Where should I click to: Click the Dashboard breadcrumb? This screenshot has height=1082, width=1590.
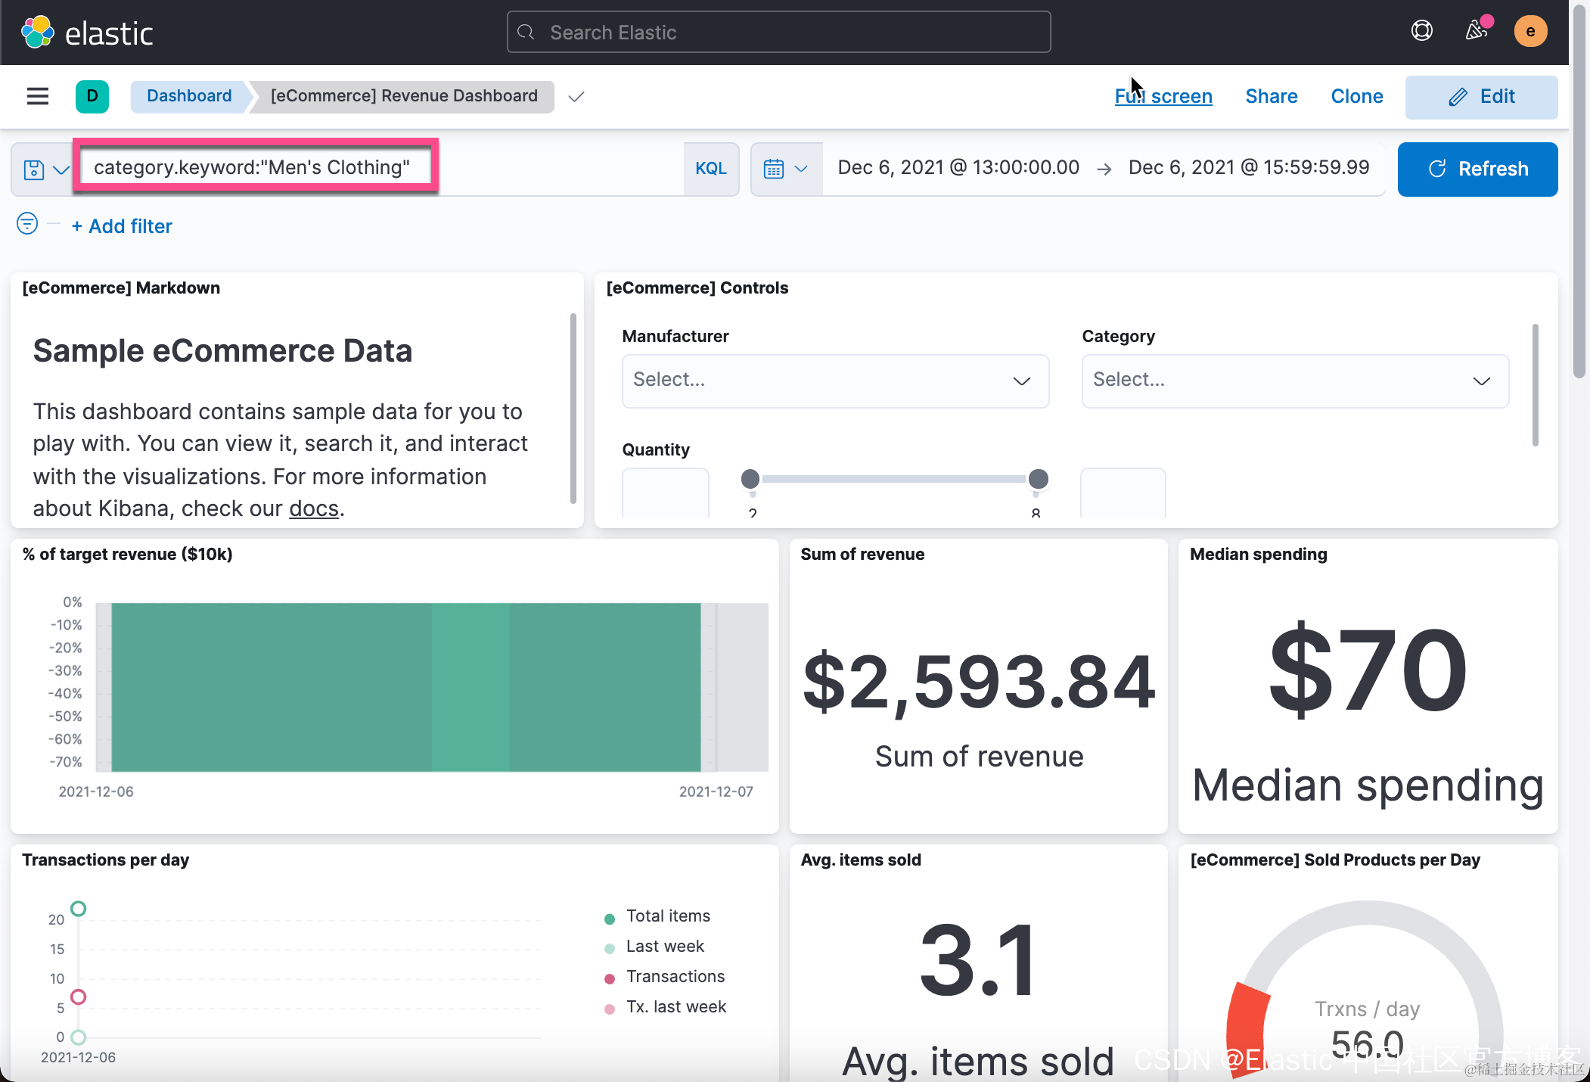tap(189, 96)
